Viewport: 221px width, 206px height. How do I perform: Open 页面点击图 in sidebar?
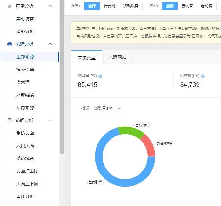click(27, 171)
